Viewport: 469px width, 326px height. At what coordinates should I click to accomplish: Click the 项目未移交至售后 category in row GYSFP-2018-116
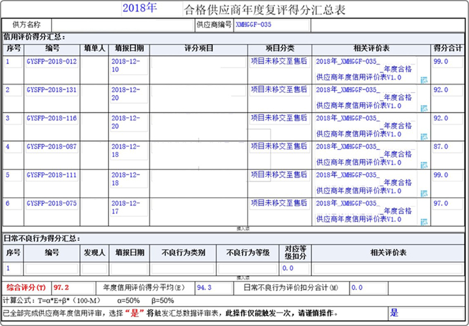click(279, 118)
